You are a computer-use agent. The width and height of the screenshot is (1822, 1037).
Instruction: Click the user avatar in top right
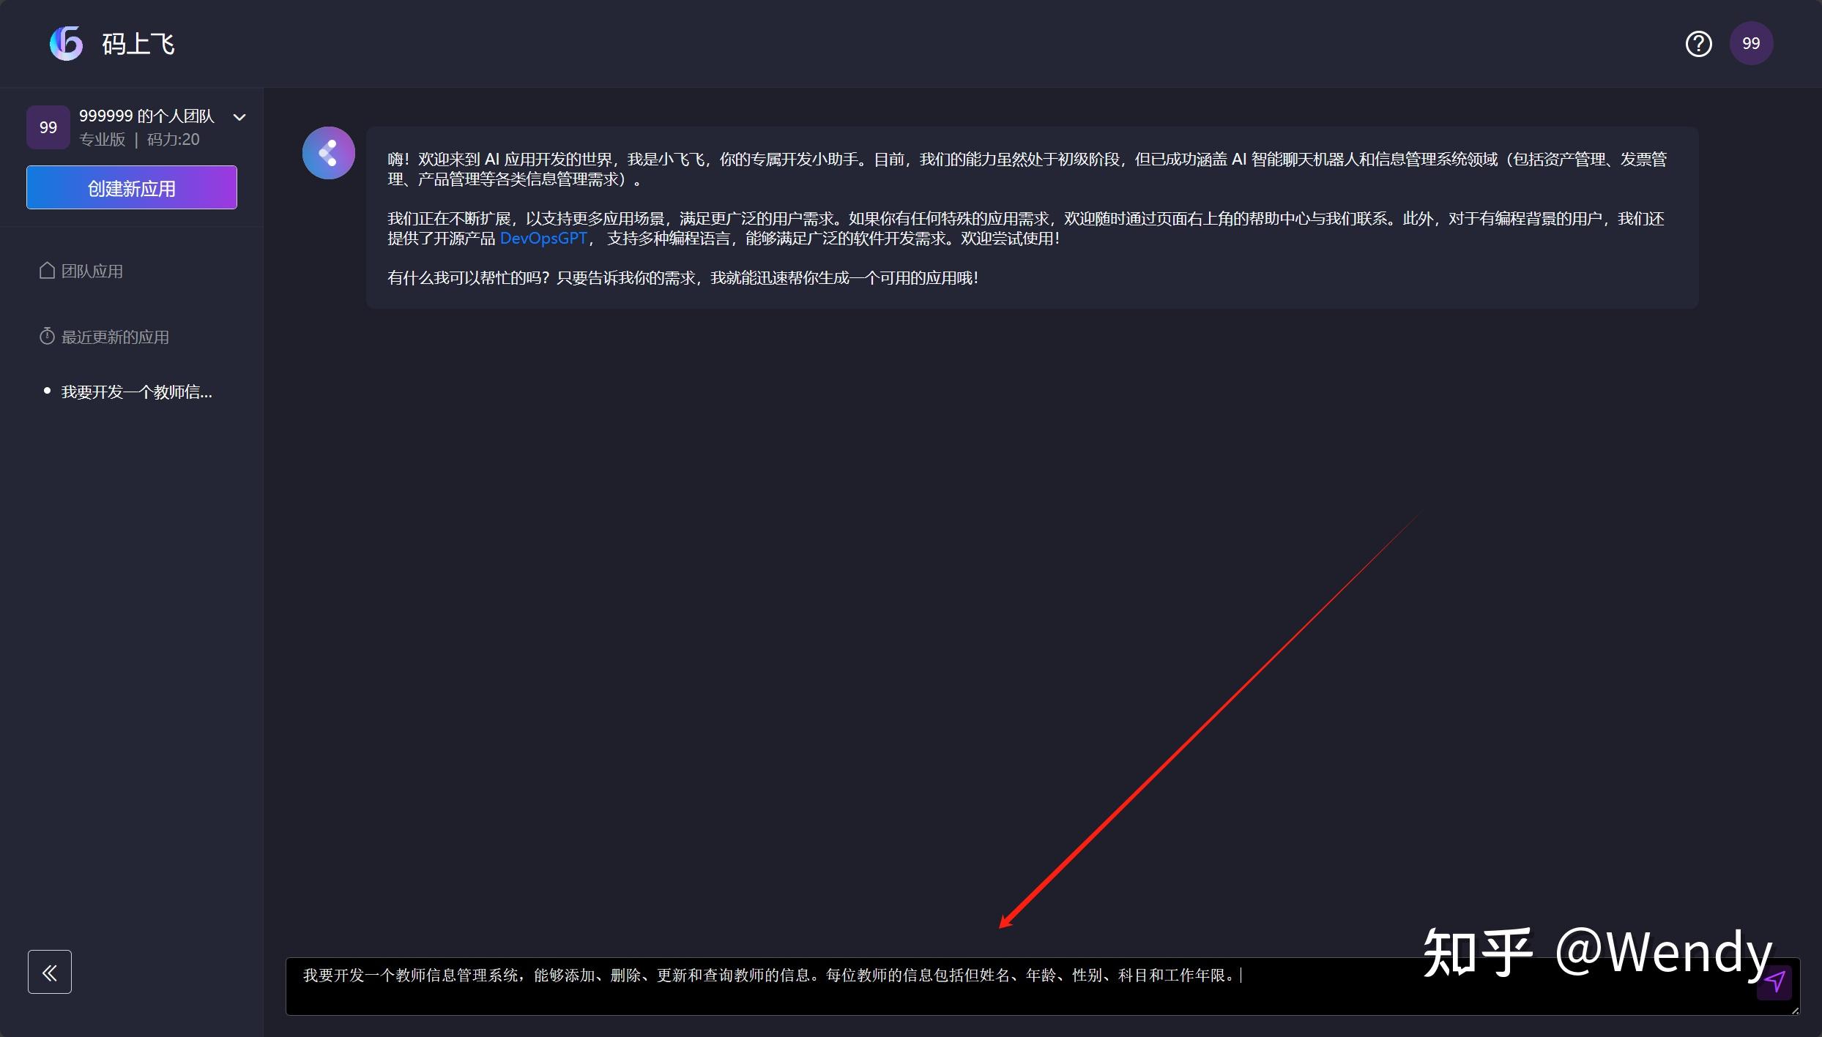(x=1752, y=43)
